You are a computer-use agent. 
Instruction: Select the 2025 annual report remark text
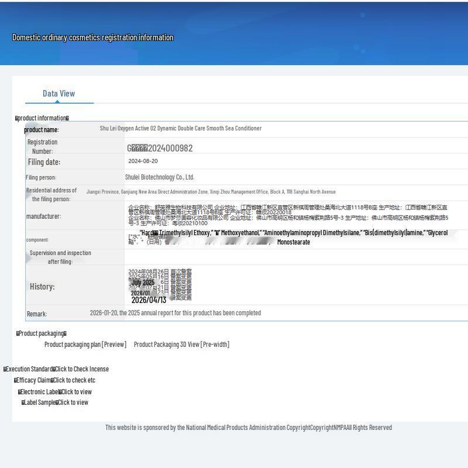[175, 313]
